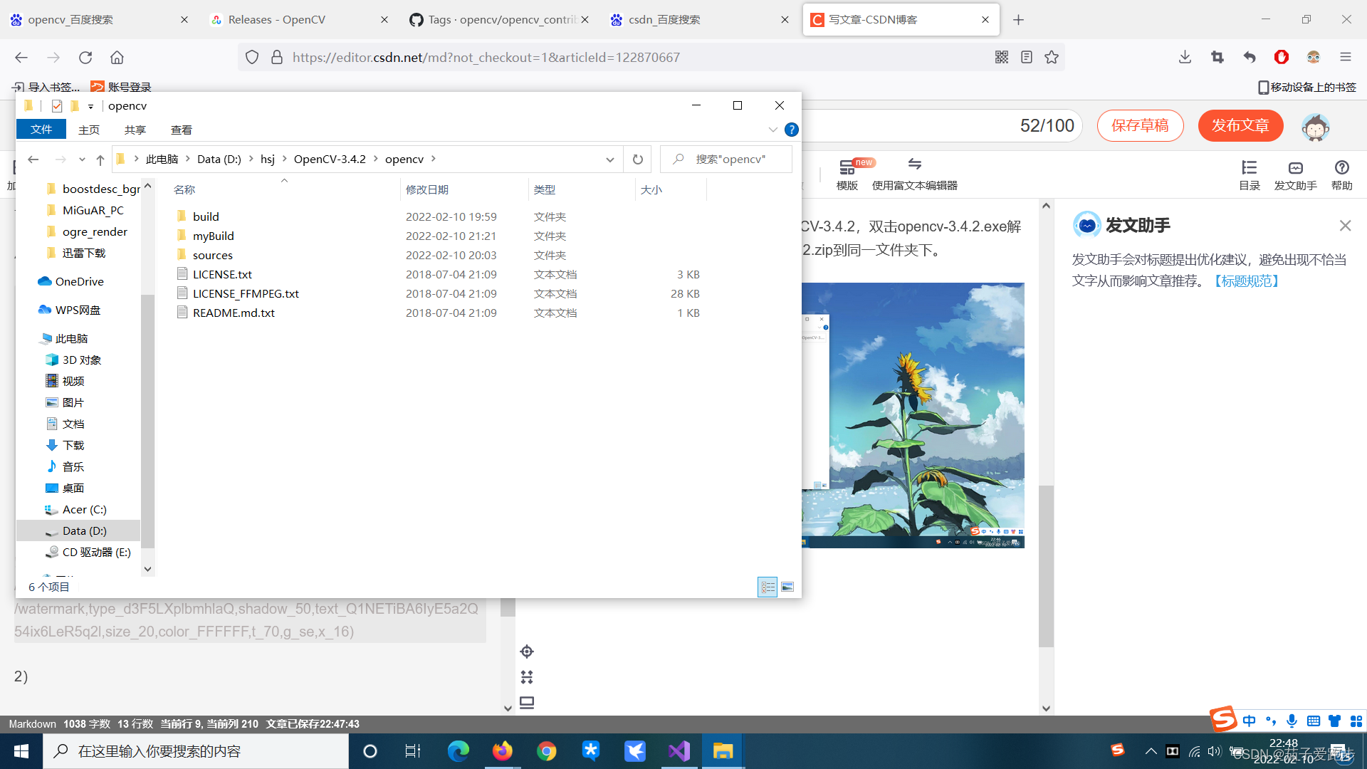Toggle the quick access toolbar properties checkmark
This screenshot has height=769, width=1367.
[x=57, y=106]
